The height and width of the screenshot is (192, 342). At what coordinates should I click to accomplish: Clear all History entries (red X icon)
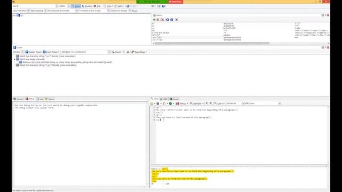tap(162, 20)
